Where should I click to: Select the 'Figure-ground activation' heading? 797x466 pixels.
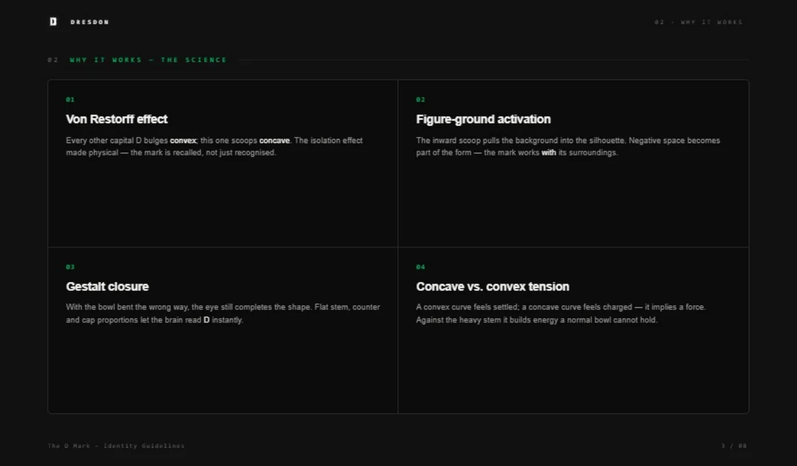coord(483,119)
